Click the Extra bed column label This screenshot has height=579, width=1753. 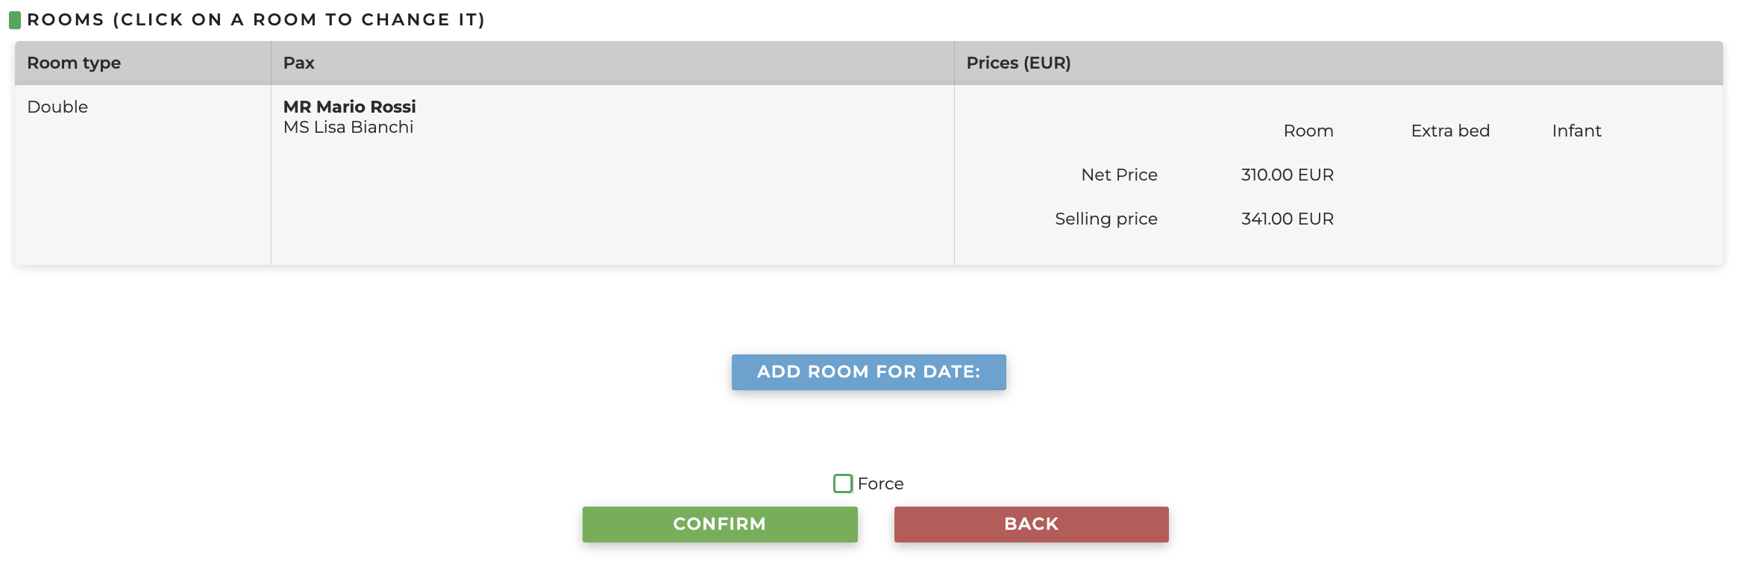[1449, 131]
